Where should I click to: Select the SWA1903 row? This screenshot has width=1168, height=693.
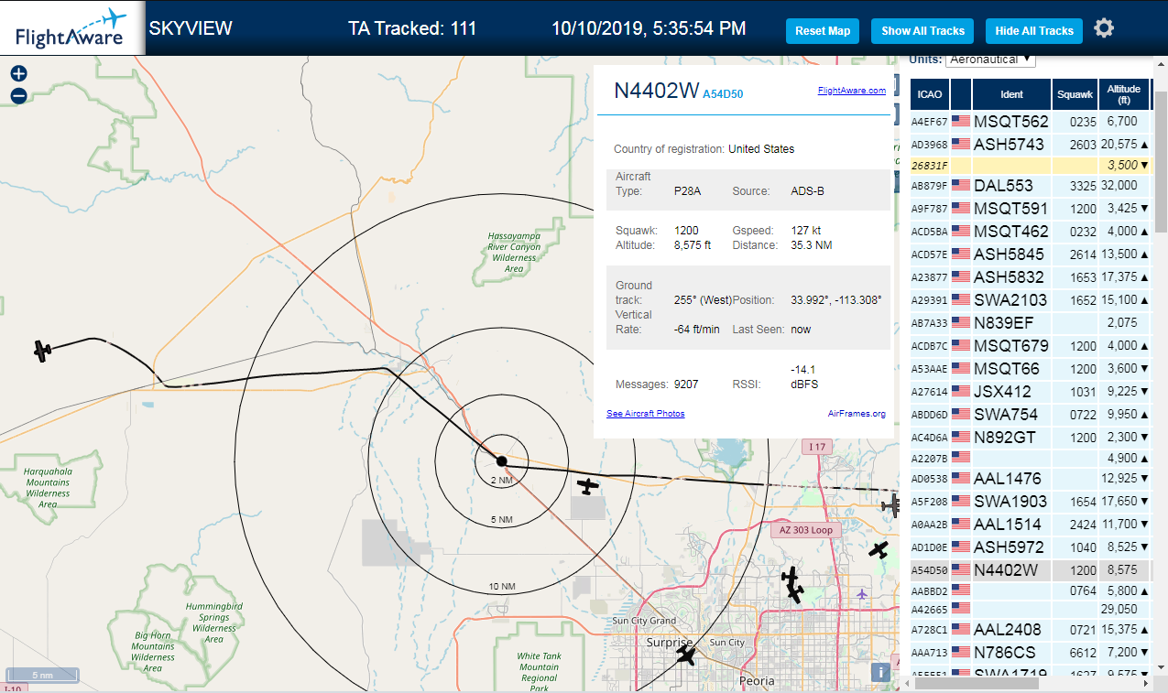pos(1031,501)
